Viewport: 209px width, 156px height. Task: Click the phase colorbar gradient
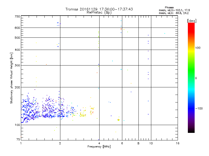(191, 77)
